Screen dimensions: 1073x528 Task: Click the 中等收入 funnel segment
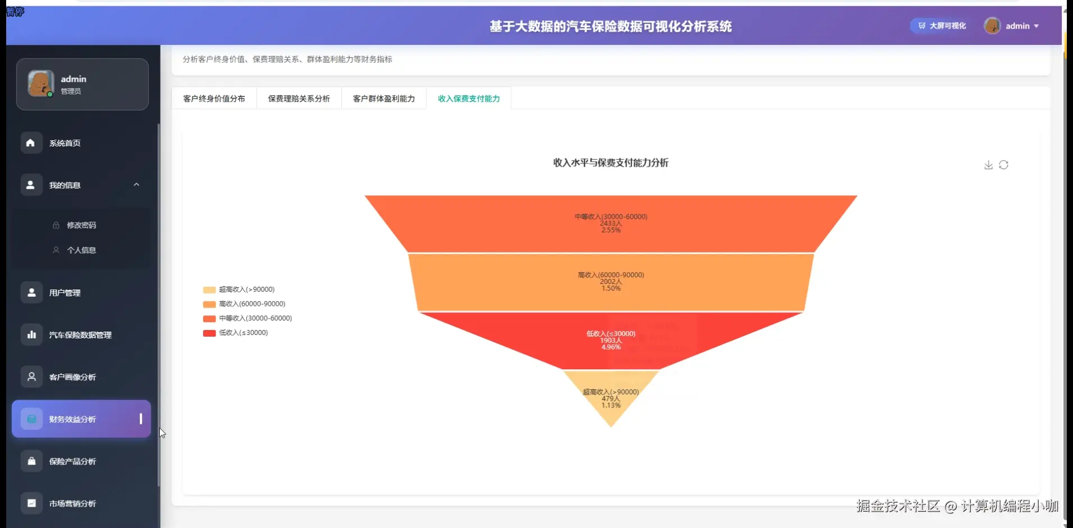click(611, 223)
